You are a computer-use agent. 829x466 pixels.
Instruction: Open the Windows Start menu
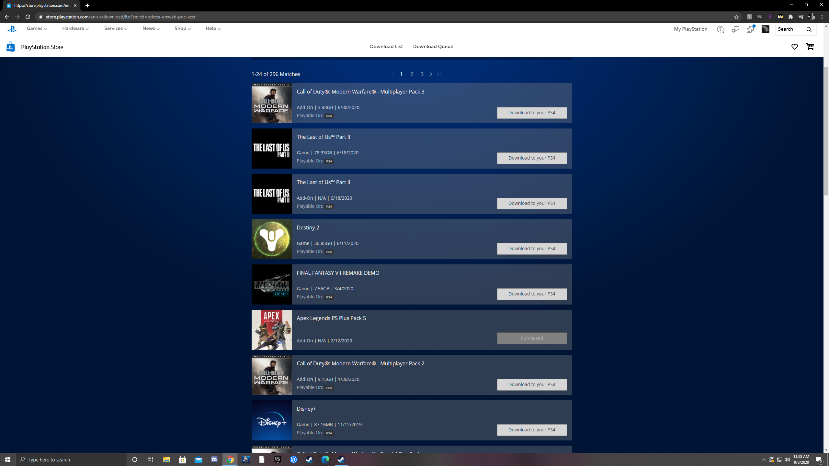tap(8, 460)
